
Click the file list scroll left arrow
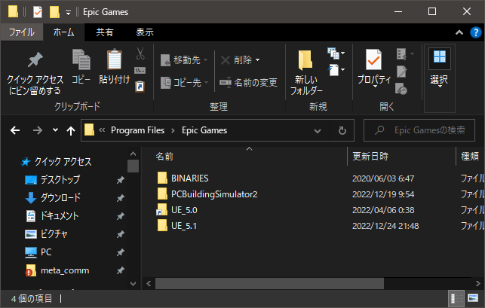[x=149, y=283]
